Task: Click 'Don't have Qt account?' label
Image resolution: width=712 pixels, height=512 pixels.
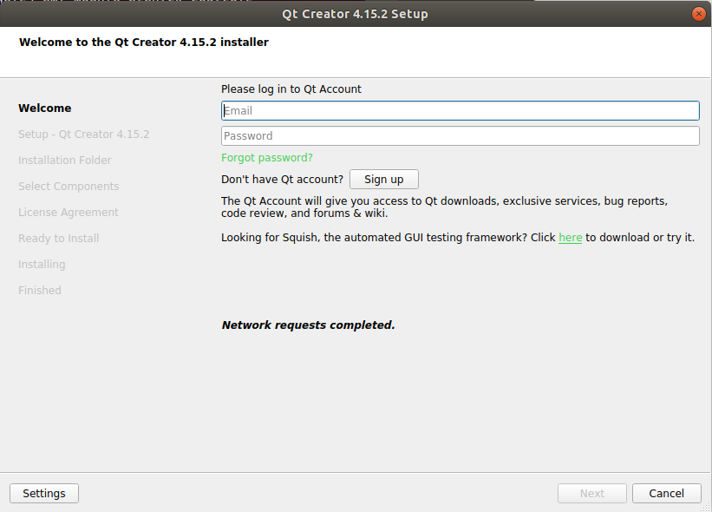Action: click(x=283, y=180)
